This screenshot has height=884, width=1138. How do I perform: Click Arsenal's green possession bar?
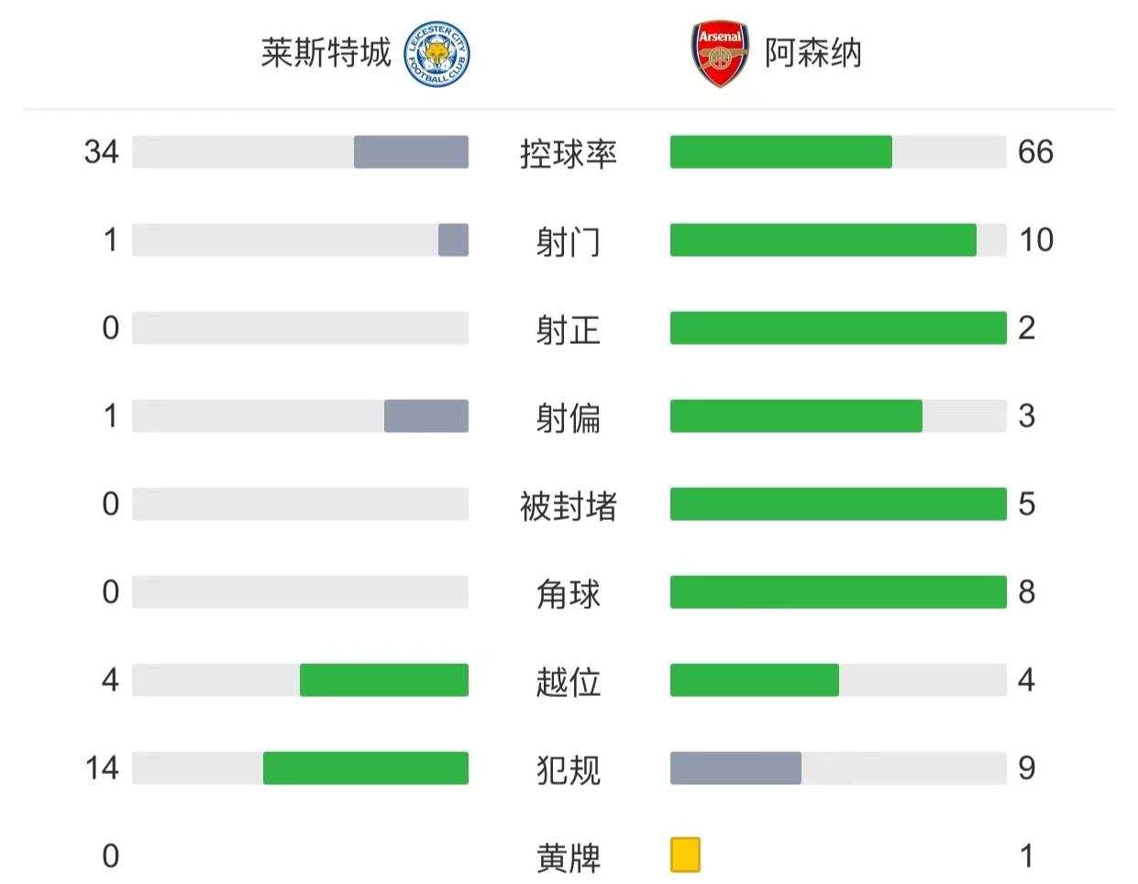pyautogui.click(x=780, y=152)
